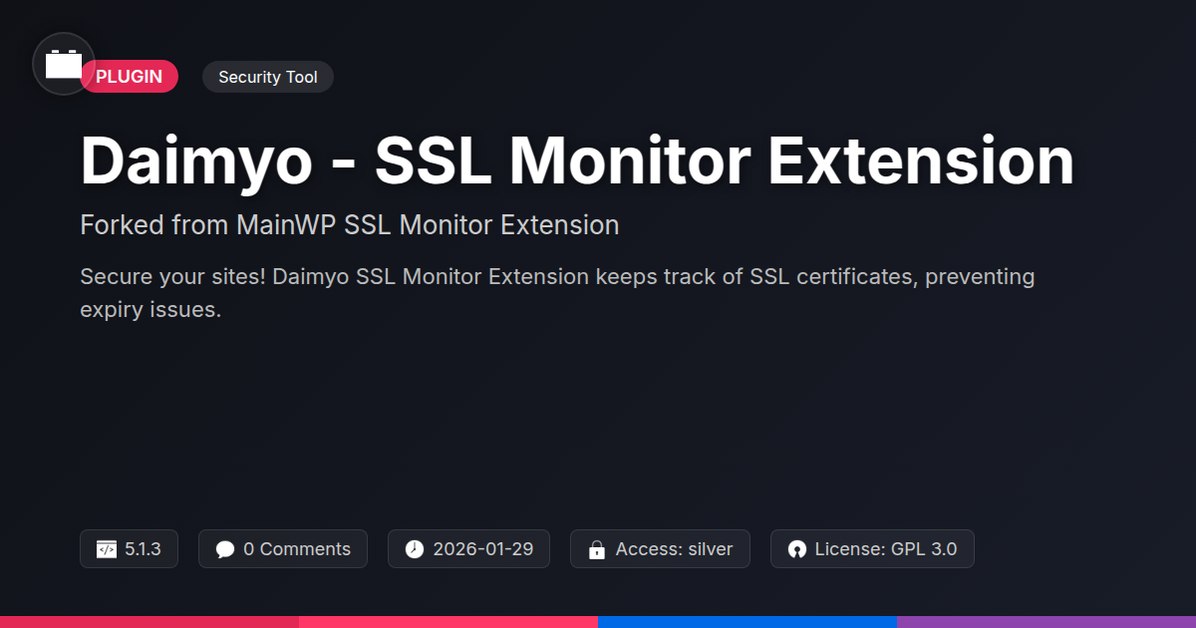This screenshot has height=628, width=1196.
Task: Click the date 2026-01-29
Action: tap(483, 549)
